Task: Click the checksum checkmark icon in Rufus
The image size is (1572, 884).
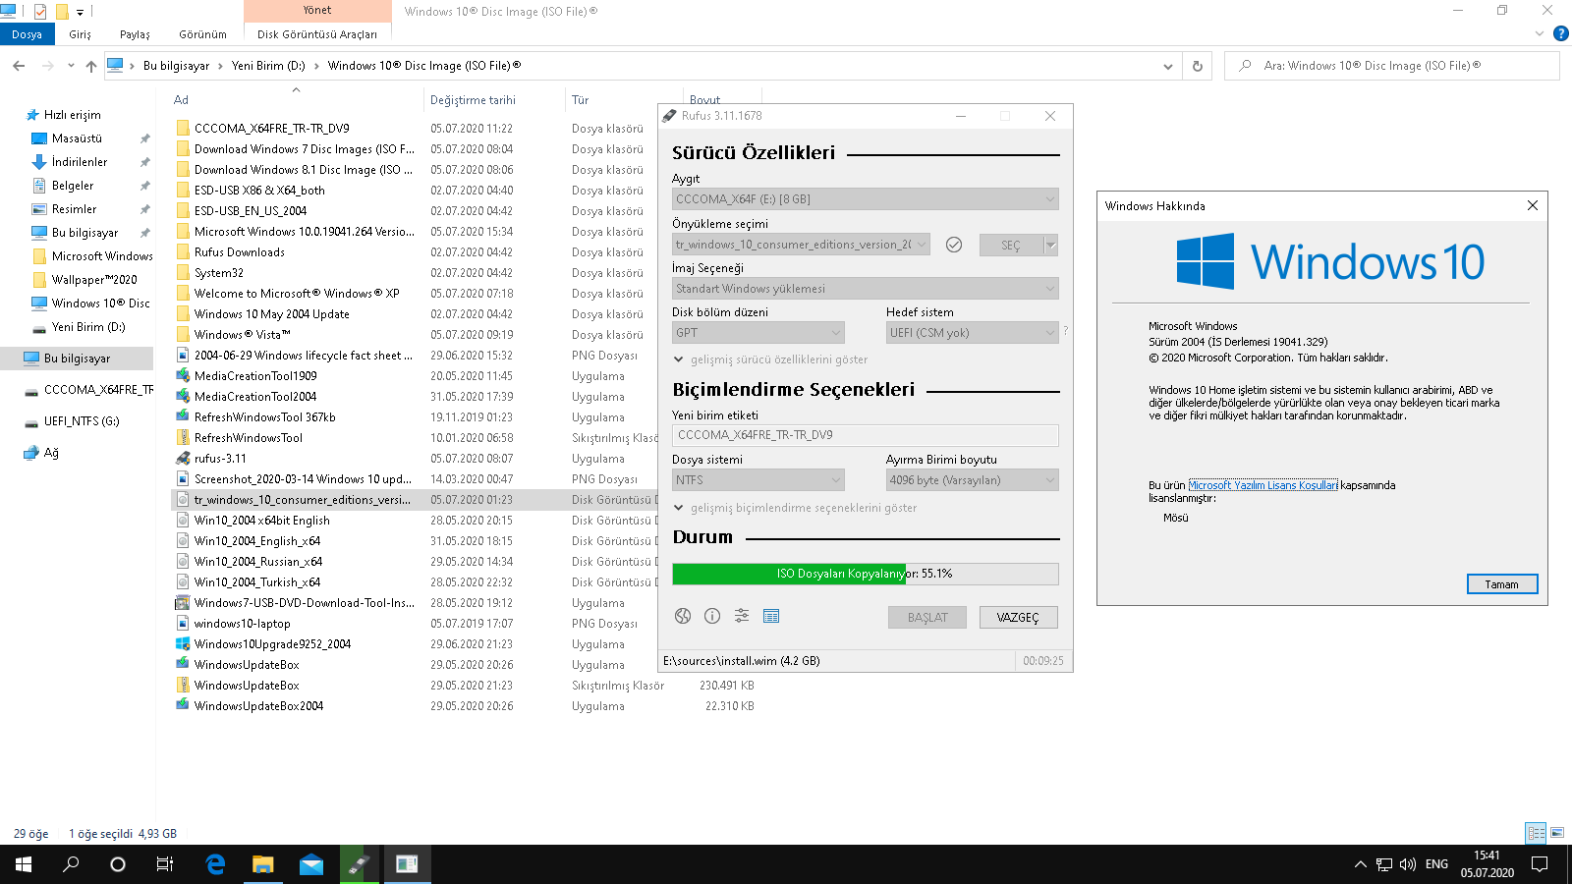Action: [x=953, y=245]
